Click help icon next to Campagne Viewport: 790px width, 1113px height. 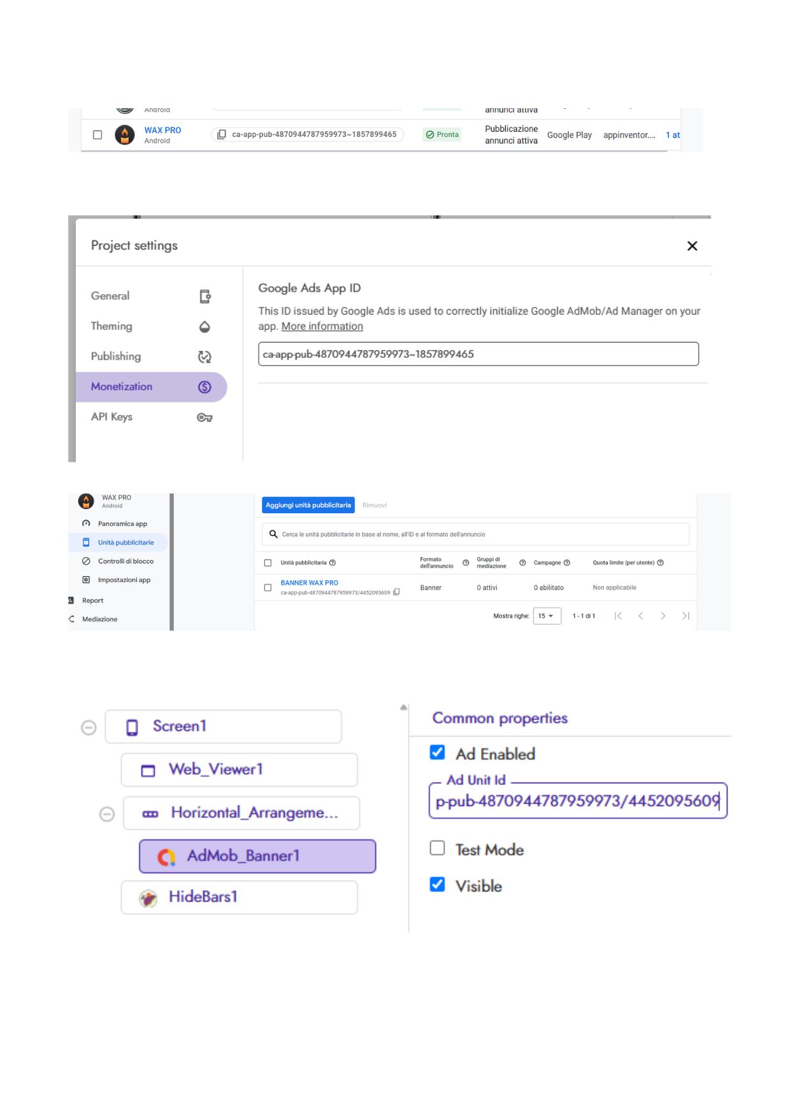[x=567, y=563]
